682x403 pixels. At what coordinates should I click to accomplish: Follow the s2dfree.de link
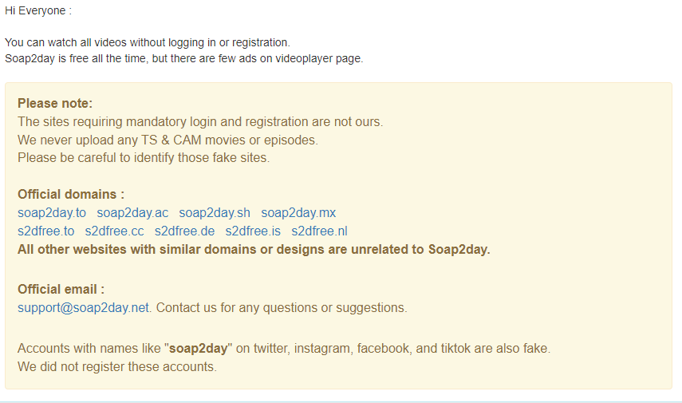click(x=184, y=231)
